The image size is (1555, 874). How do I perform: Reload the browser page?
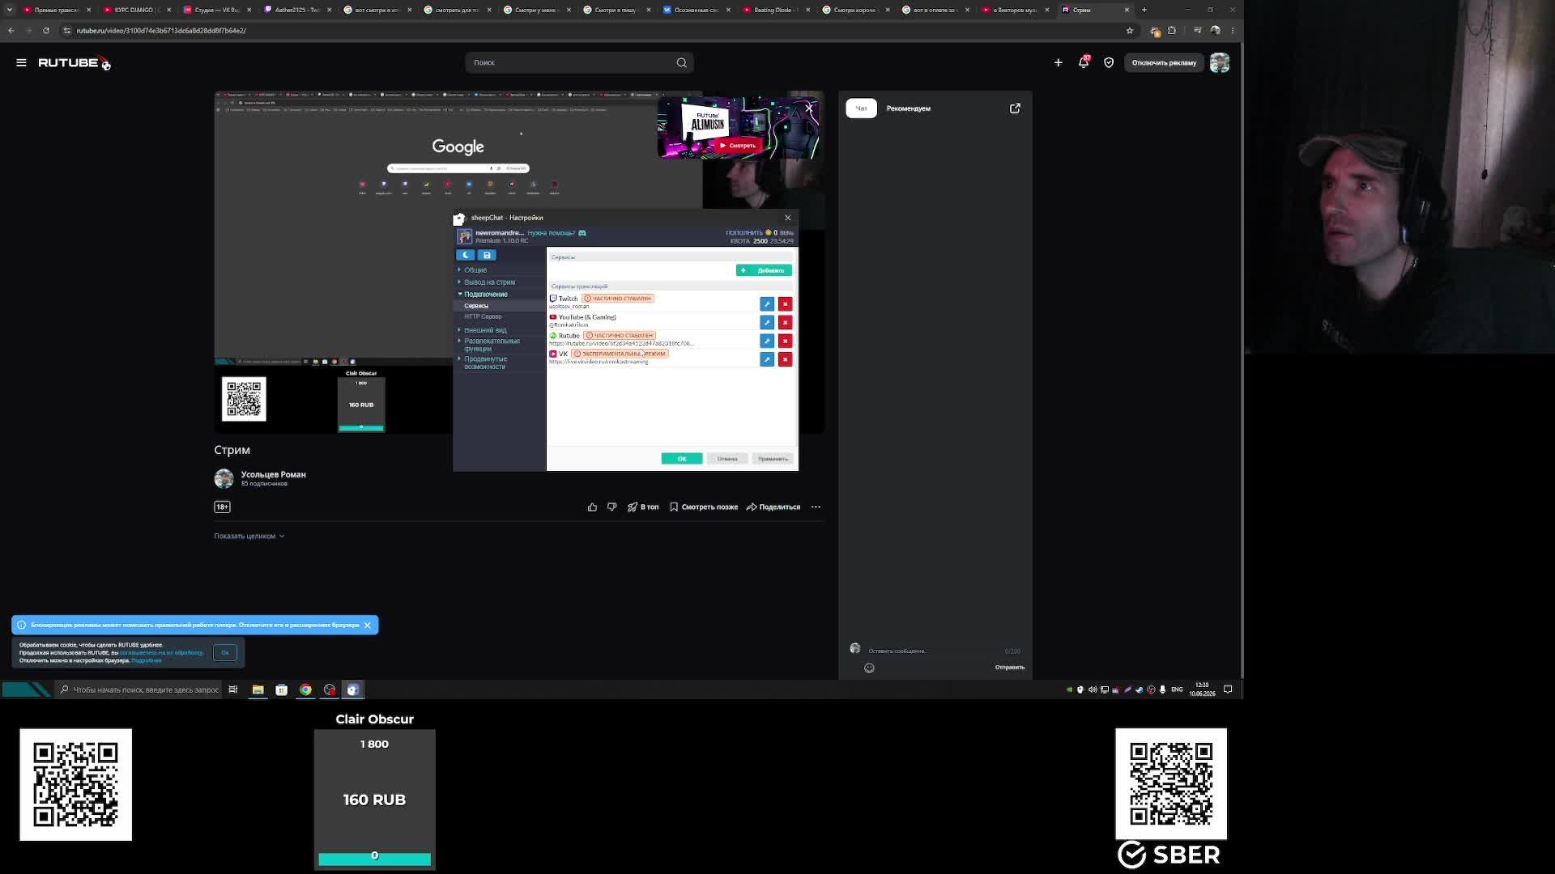[46, 31]
